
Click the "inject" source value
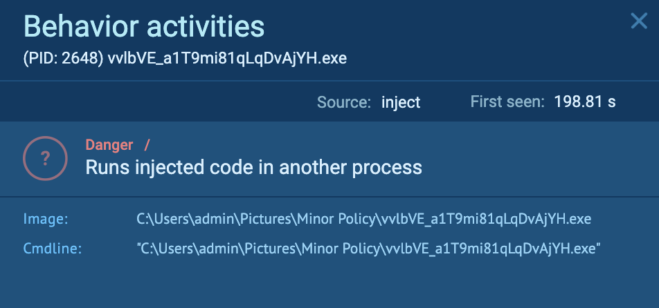click(401, 102)
